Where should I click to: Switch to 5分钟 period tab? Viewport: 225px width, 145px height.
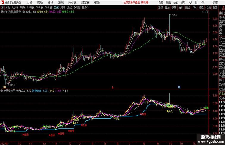coord(22,7)
